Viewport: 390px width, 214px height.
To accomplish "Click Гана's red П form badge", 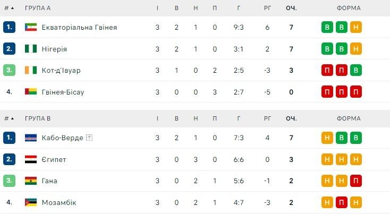I will click(356, 181).
